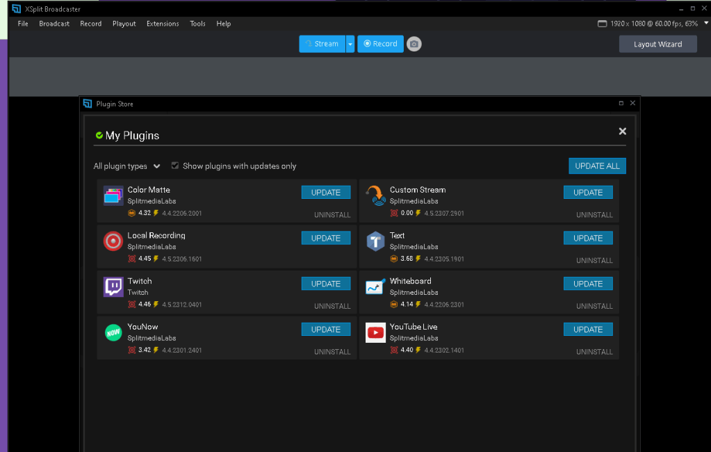Update the YouTube Live plugin

[x=588, y=330]
